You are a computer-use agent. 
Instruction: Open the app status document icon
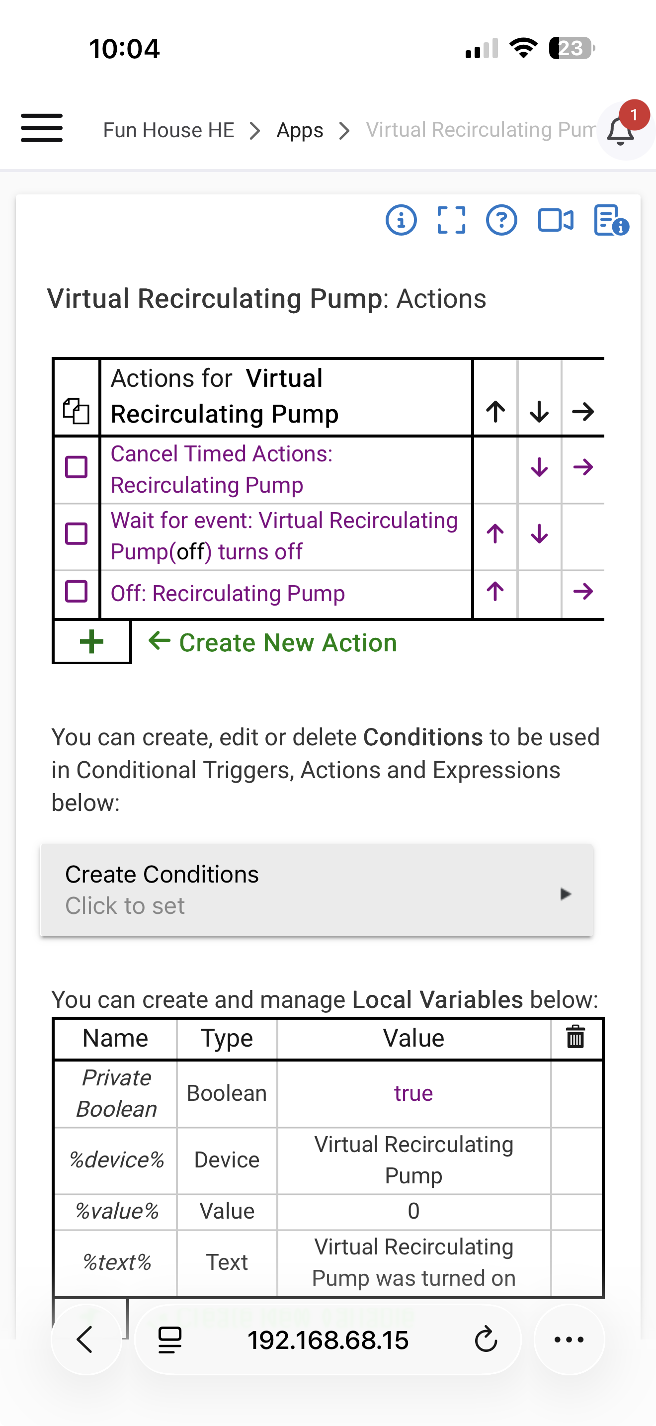pos(610,221)
